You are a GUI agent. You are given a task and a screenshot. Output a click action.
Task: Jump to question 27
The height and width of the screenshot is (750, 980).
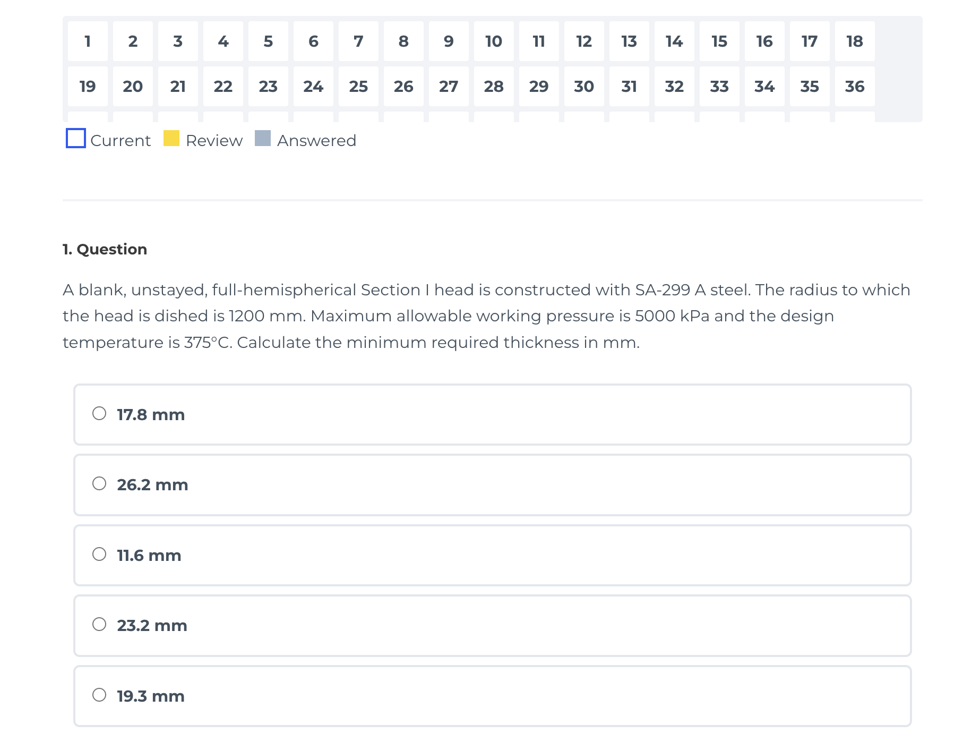click(449, 87)
